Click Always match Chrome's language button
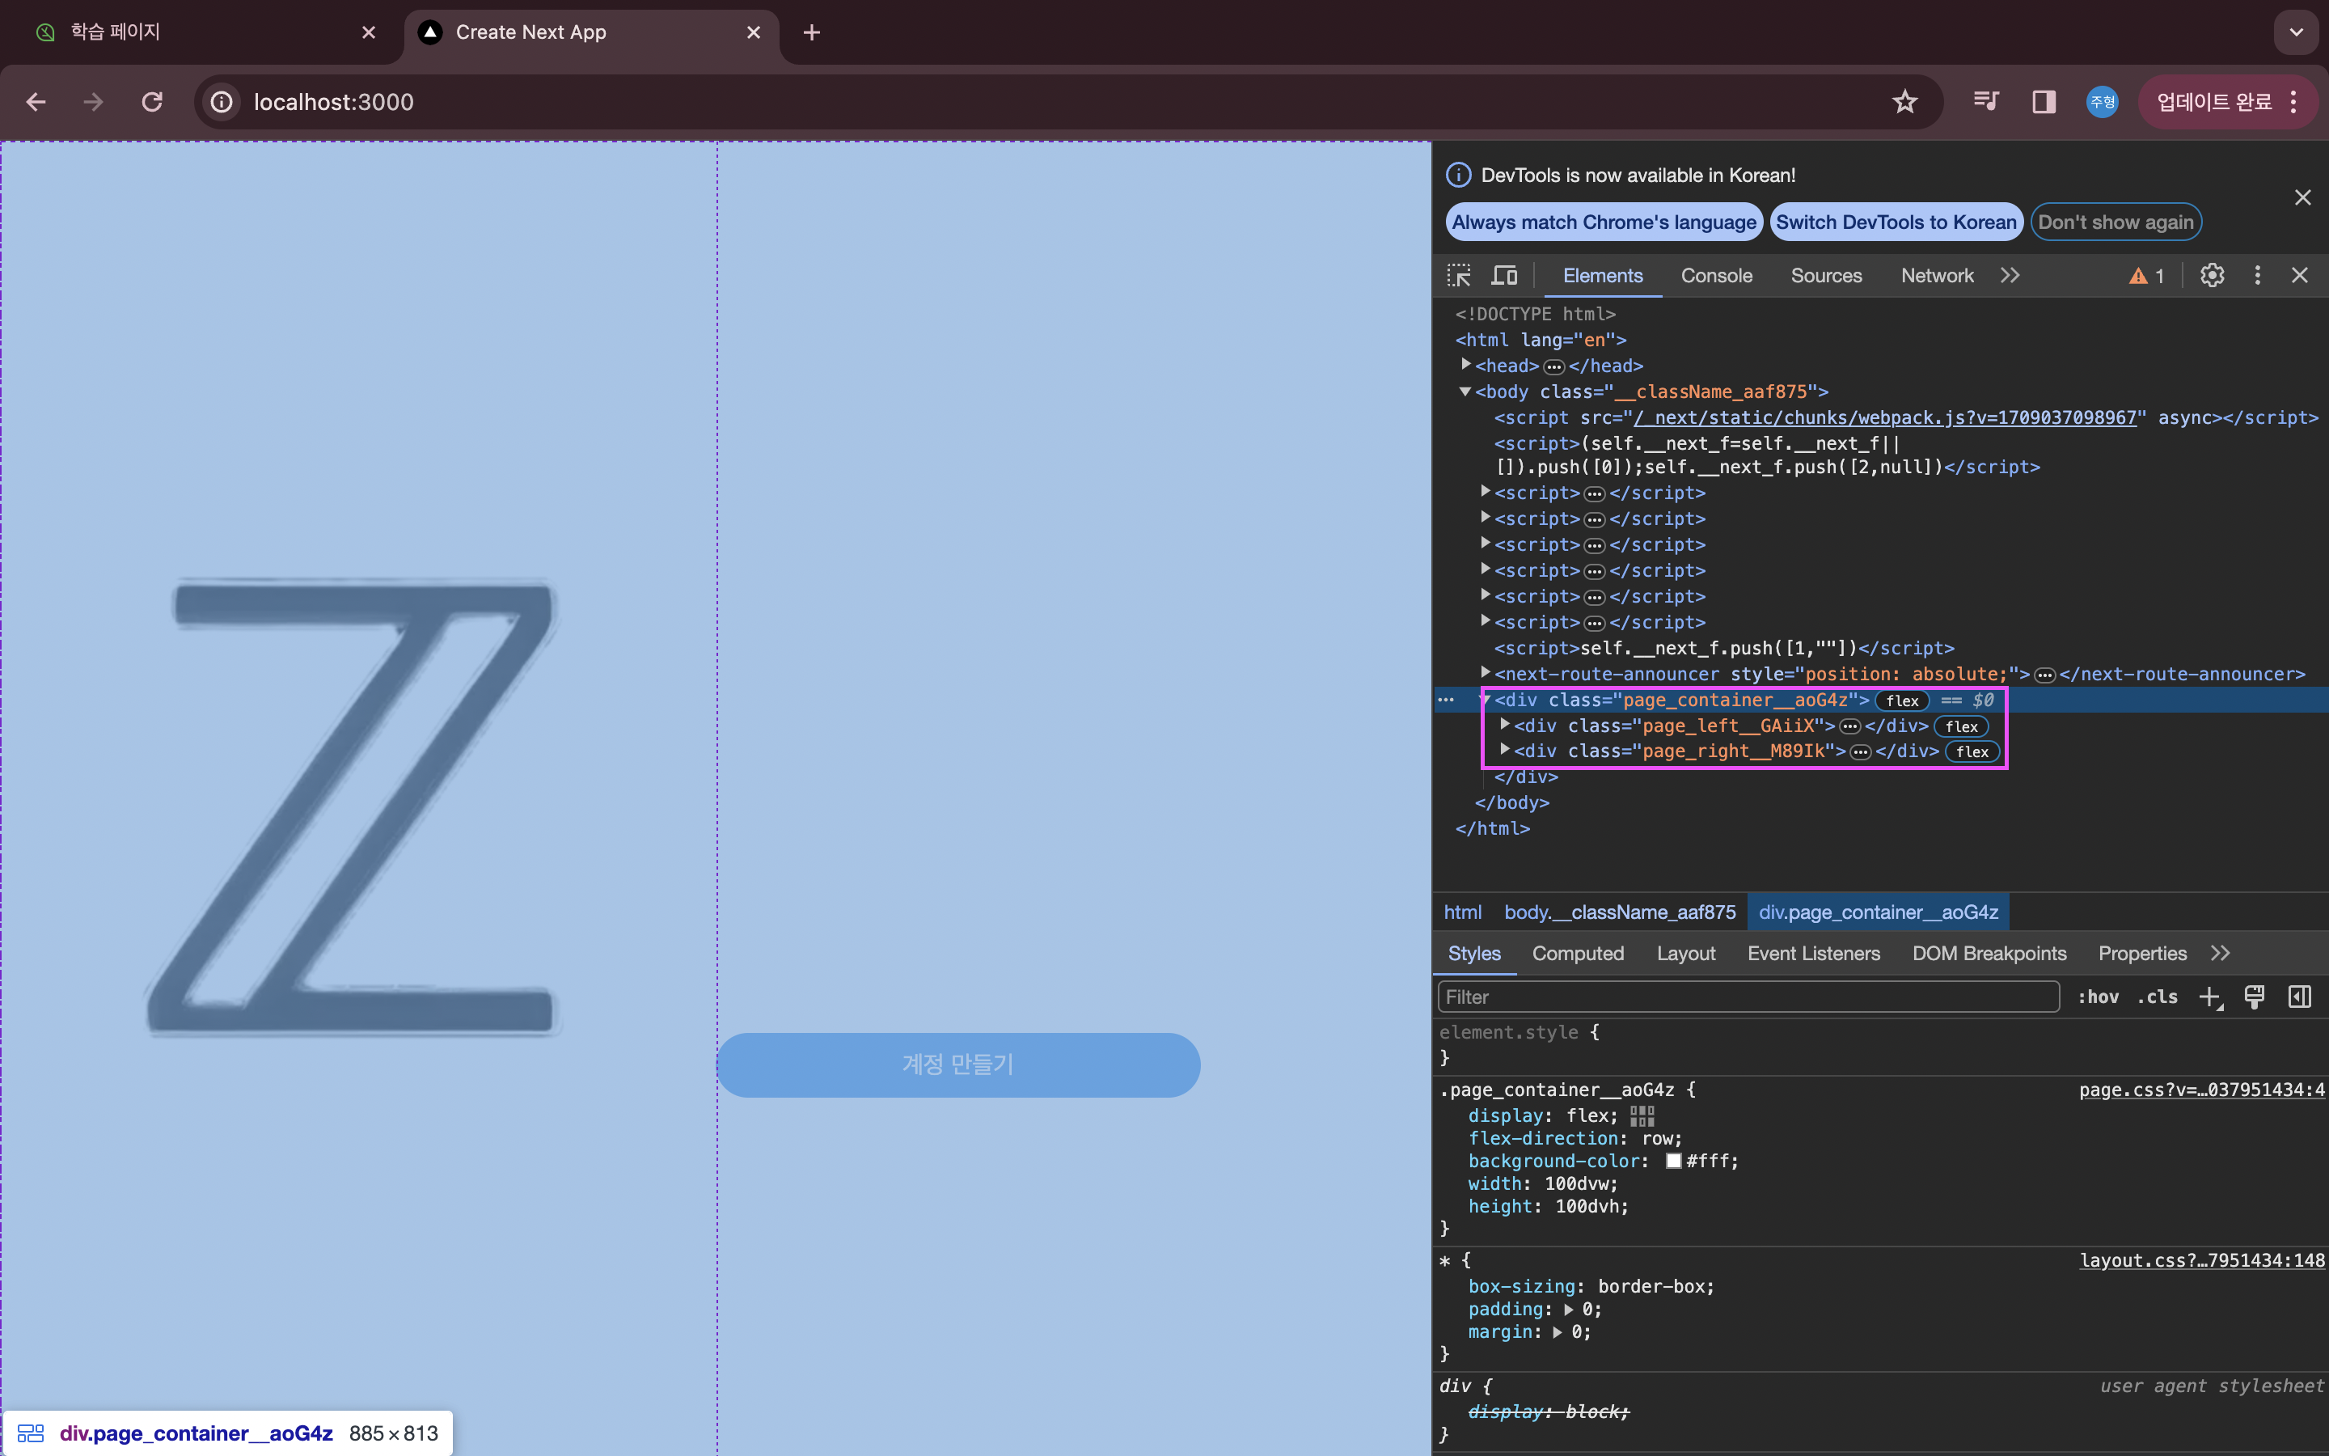Screen dimensions: 2329x1456 [x=1604, y=222]
